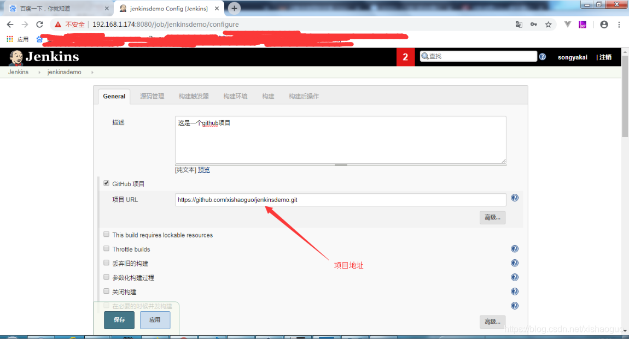Expand breadcrumb arrow after Jenkins
629x339 pixels.
click(x=39, y=73)
